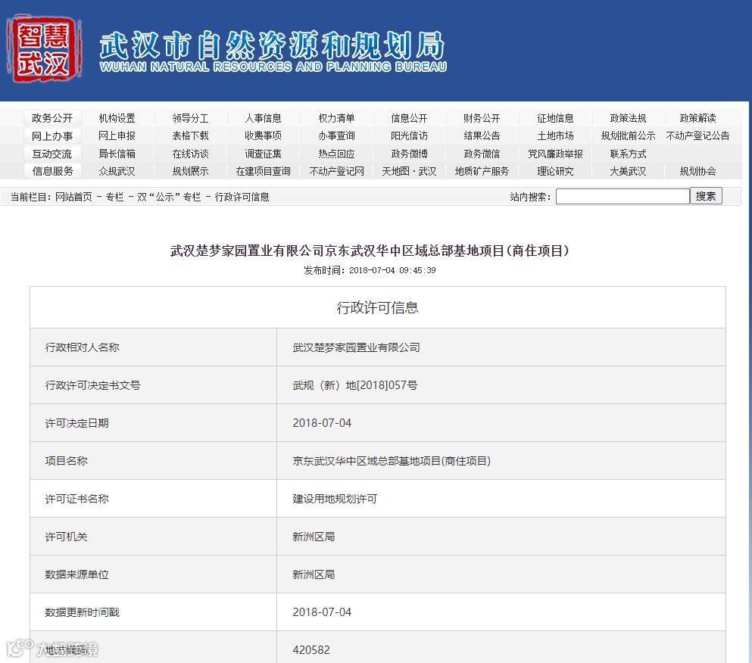Open 政策解读 link

click(x=697, y=118)
